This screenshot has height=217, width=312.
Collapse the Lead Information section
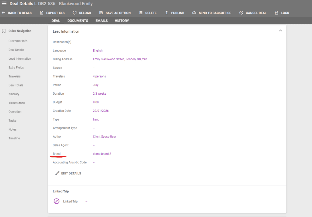click(x=280, y=30)
